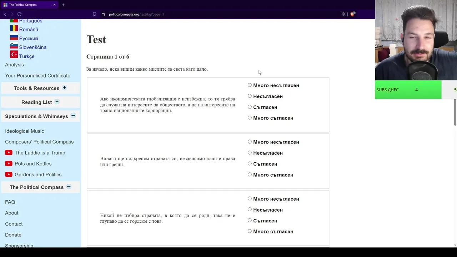Open Composers' Political Compass link
This screenshot has height=257, width=457.
coord(39,142)
